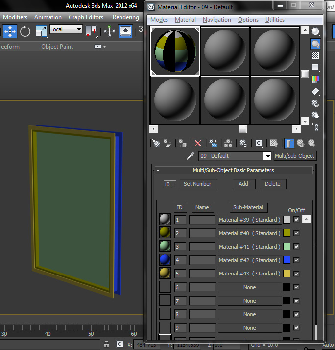
Task: Click sample slots scroll left arrow
Action: [x=153, y=129]
